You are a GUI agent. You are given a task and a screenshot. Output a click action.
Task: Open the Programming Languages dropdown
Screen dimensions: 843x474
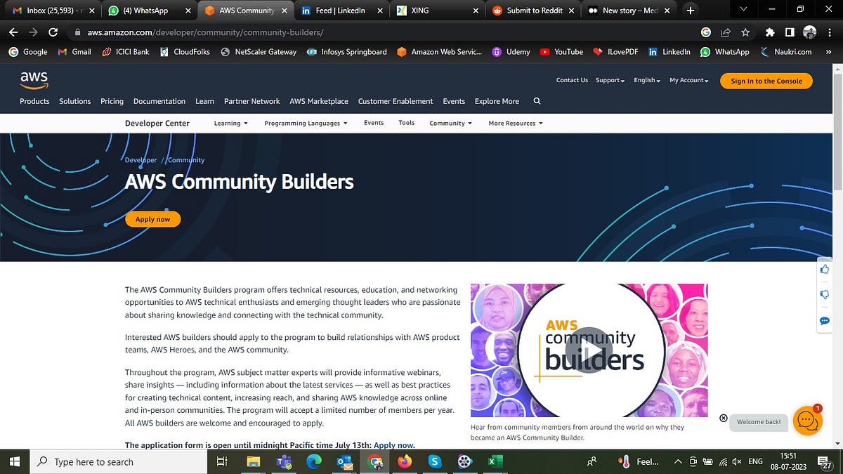305,123
